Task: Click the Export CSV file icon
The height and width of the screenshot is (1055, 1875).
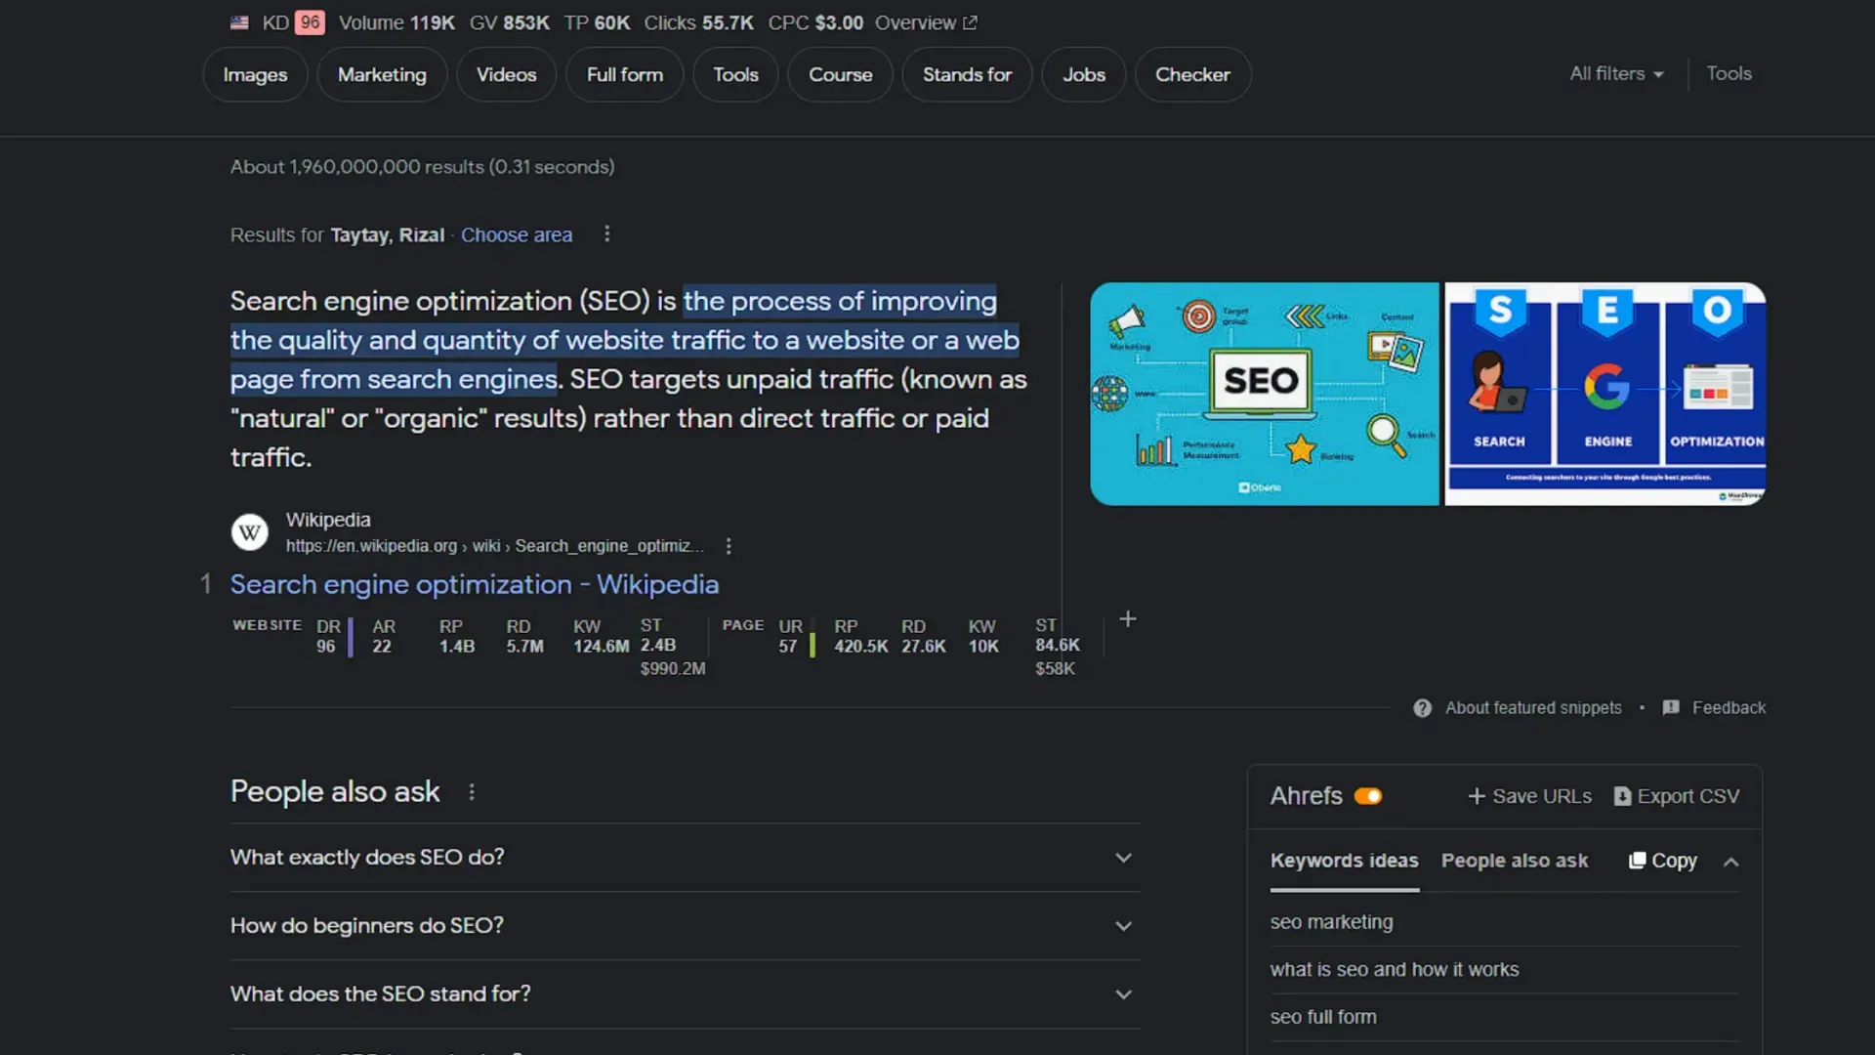Action: (1622, 797)
